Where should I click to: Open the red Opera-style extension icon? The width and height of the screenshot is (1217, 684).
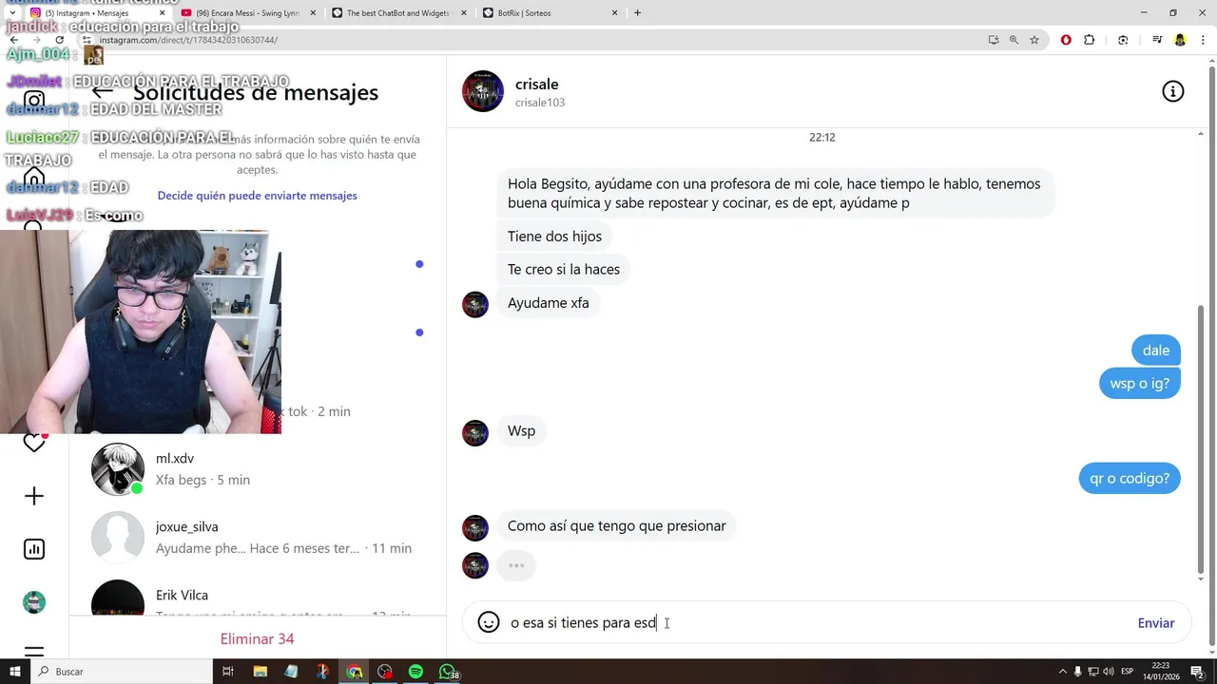[1066, 40]
